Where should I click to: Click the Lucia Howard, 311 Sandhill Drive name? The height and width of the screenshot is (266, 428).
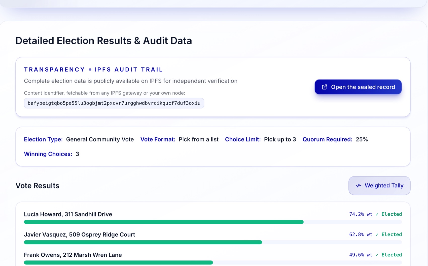tap(68, 214)
